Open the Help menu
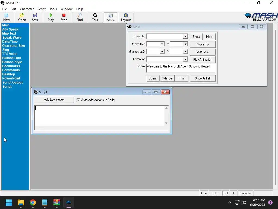Screen dimensions: 278x209 coord(80,9)
